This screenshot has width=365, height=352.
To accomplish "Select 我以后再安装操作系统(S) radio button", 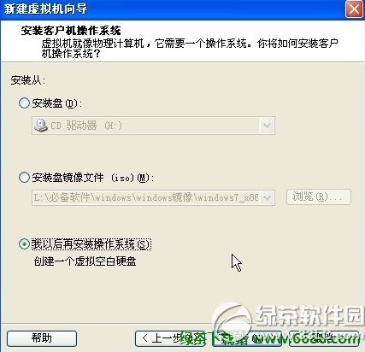I will [24, 244].
